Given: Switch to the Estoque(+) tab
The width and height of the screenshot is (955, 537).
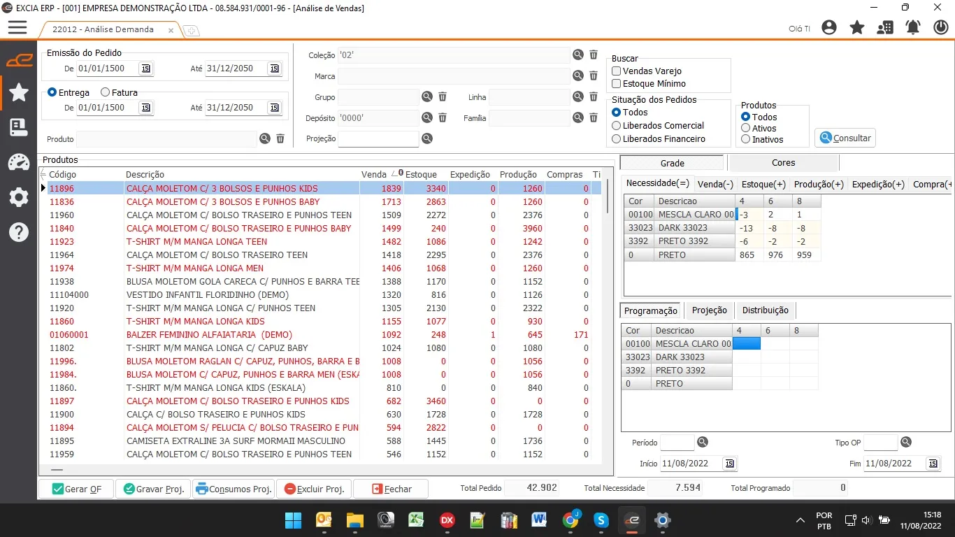Looking at the screenshot, I should click(x=763, y=184).
